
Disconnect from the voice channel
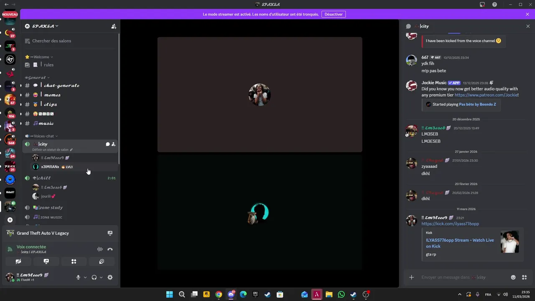[110, 249]
